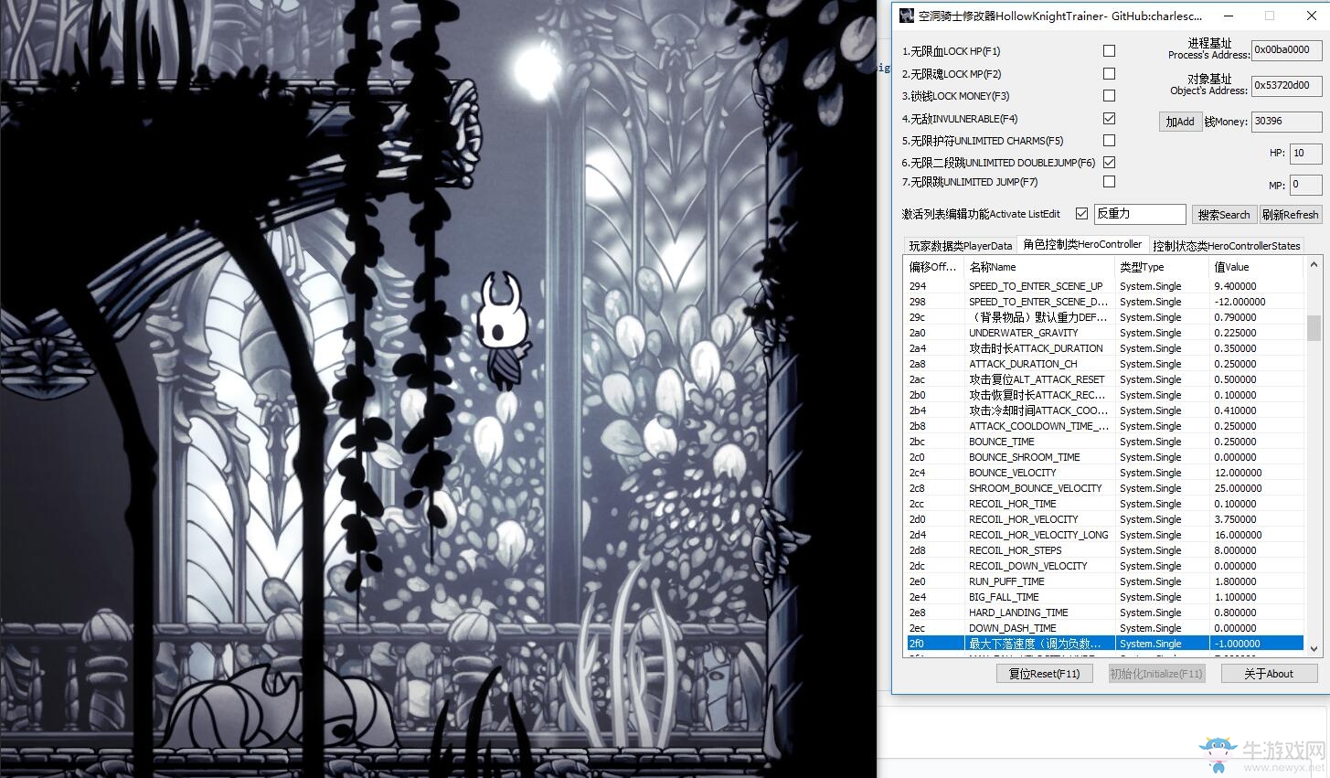Click the highlighted -1.000000 value cell

point(1256,644)
